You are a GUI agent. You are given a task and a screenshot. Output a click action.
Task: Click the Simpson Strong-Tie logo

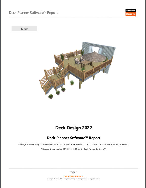pos(131,12)
